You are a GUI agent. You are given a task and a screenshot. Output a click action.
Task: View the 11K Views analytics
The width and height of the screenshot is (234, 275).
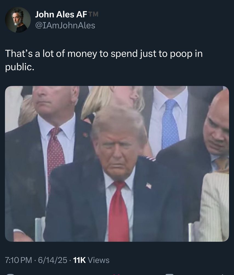pos(91,260)
